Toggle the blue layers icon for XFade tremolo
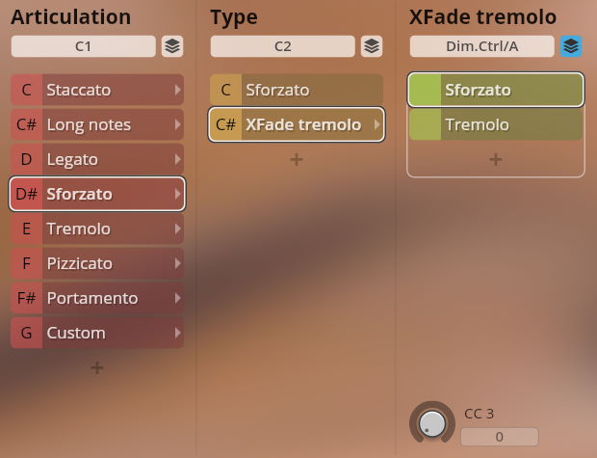Viewport: 597px width, 458px height. pos(571,46)
